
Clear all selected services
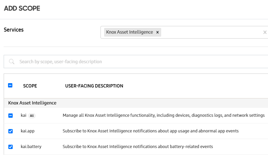265,32
